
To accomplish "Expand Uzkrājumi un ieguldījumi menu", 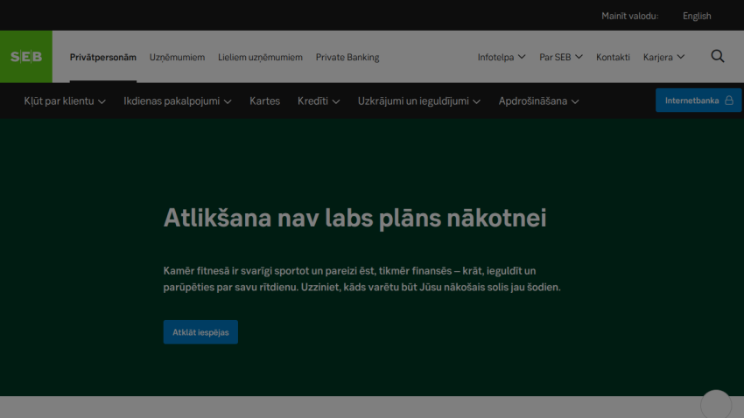I will 419,101.
